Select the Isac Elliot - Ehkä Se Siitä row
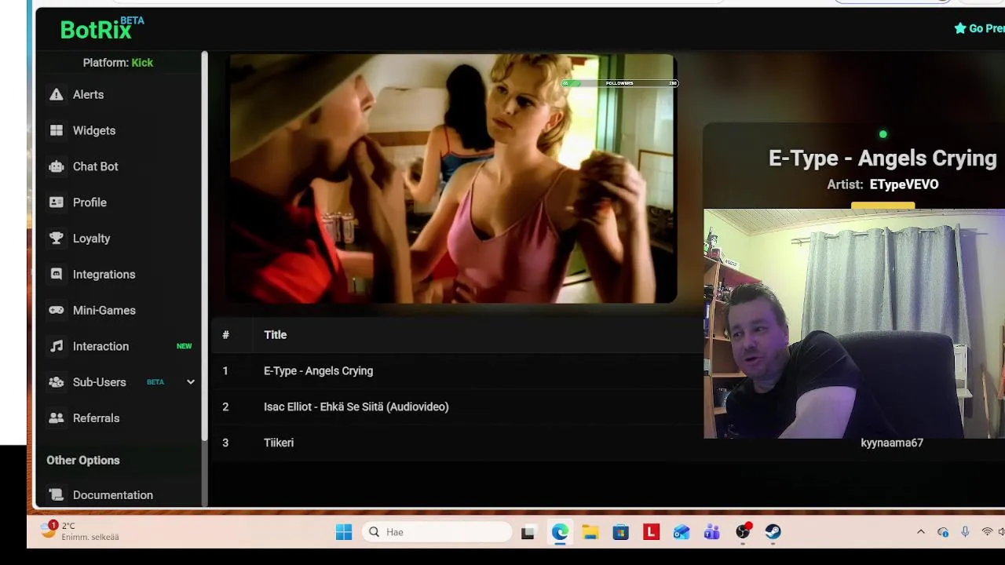 click(458, 406)
